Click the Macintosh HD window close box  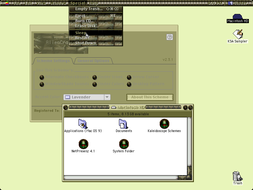point(65,107)
